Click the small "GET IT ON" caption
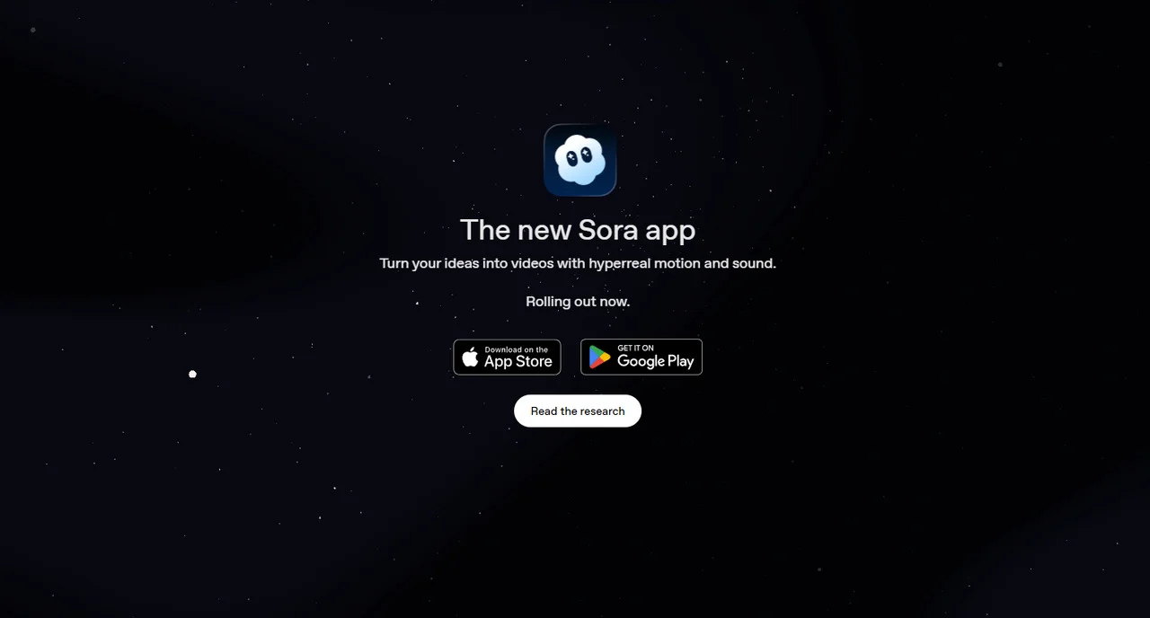1150x618 pixels. click(636, 348)
